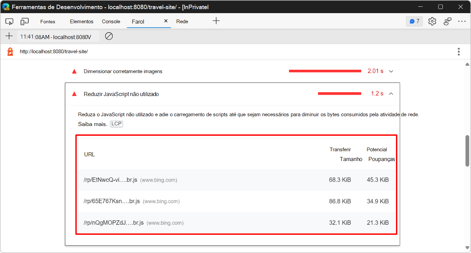Click the Lighthouse report flame icon
The image size is (471, 253).
(x=9, y=51)
